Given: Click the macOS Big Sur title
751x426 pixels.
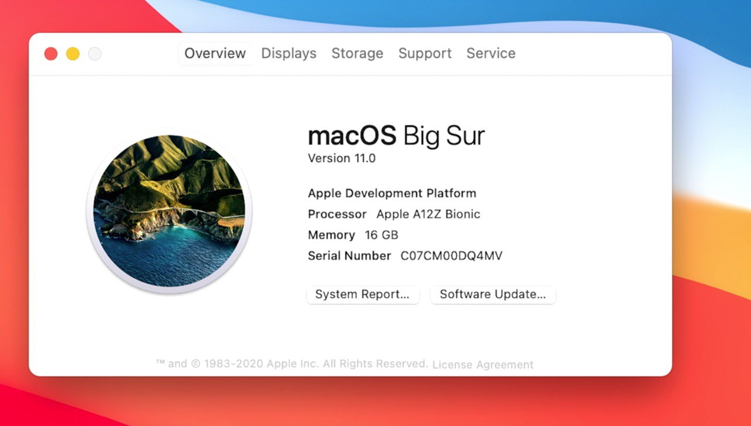Looking at the screenshot, I should click(x=397, y=136).
